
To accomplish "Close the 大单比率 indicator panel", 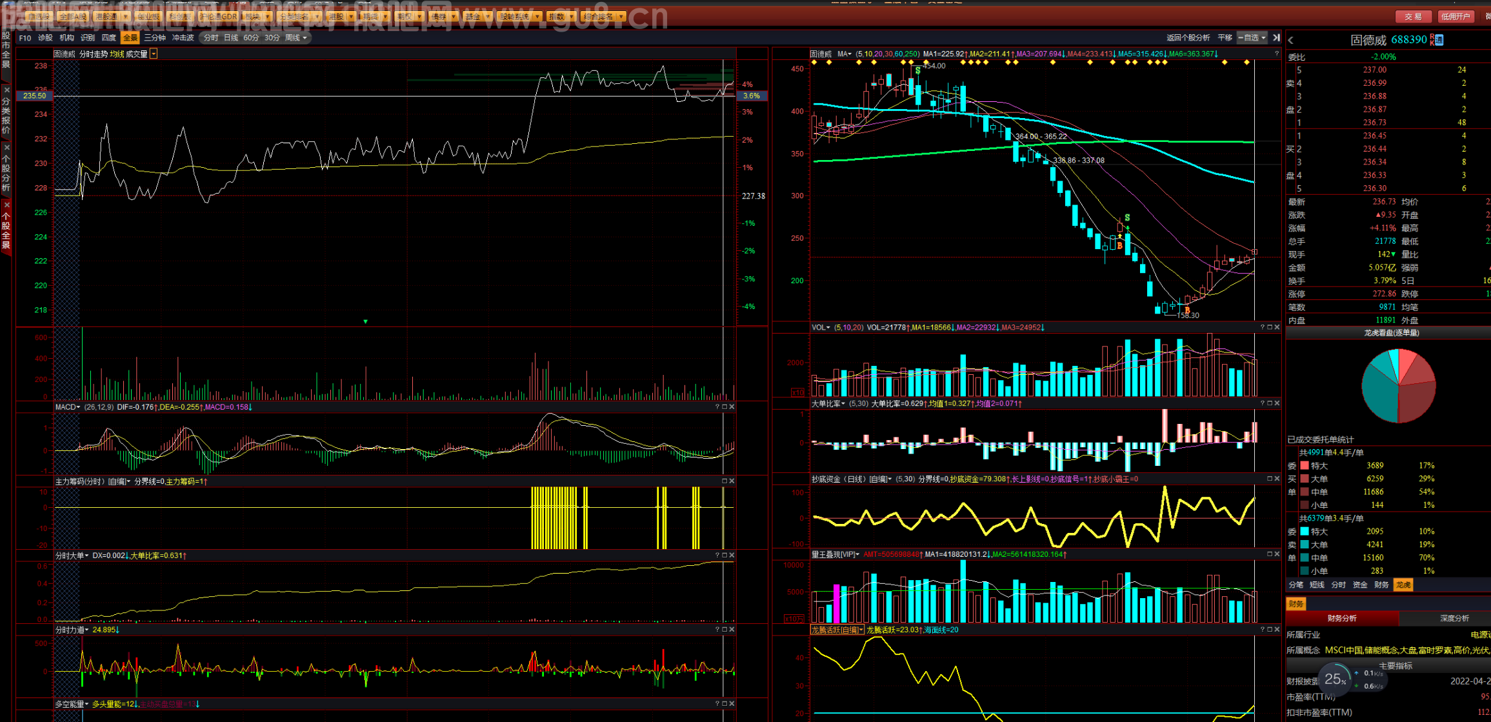I will click(1277, 403).
